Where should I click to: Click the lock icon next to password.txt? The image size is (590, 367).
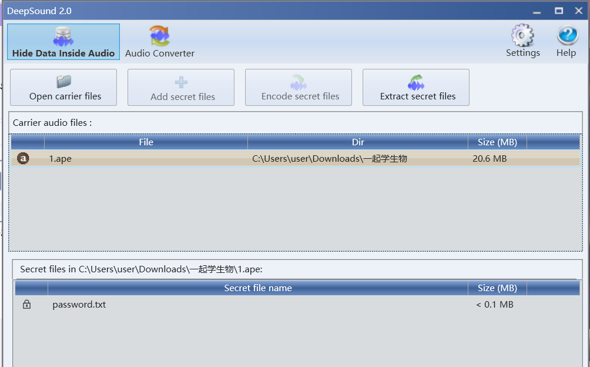click(26, 305)
